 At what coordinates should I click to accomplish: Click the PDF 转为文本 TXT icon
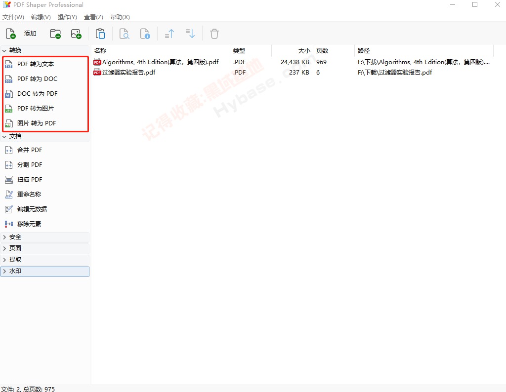point(9,64)
